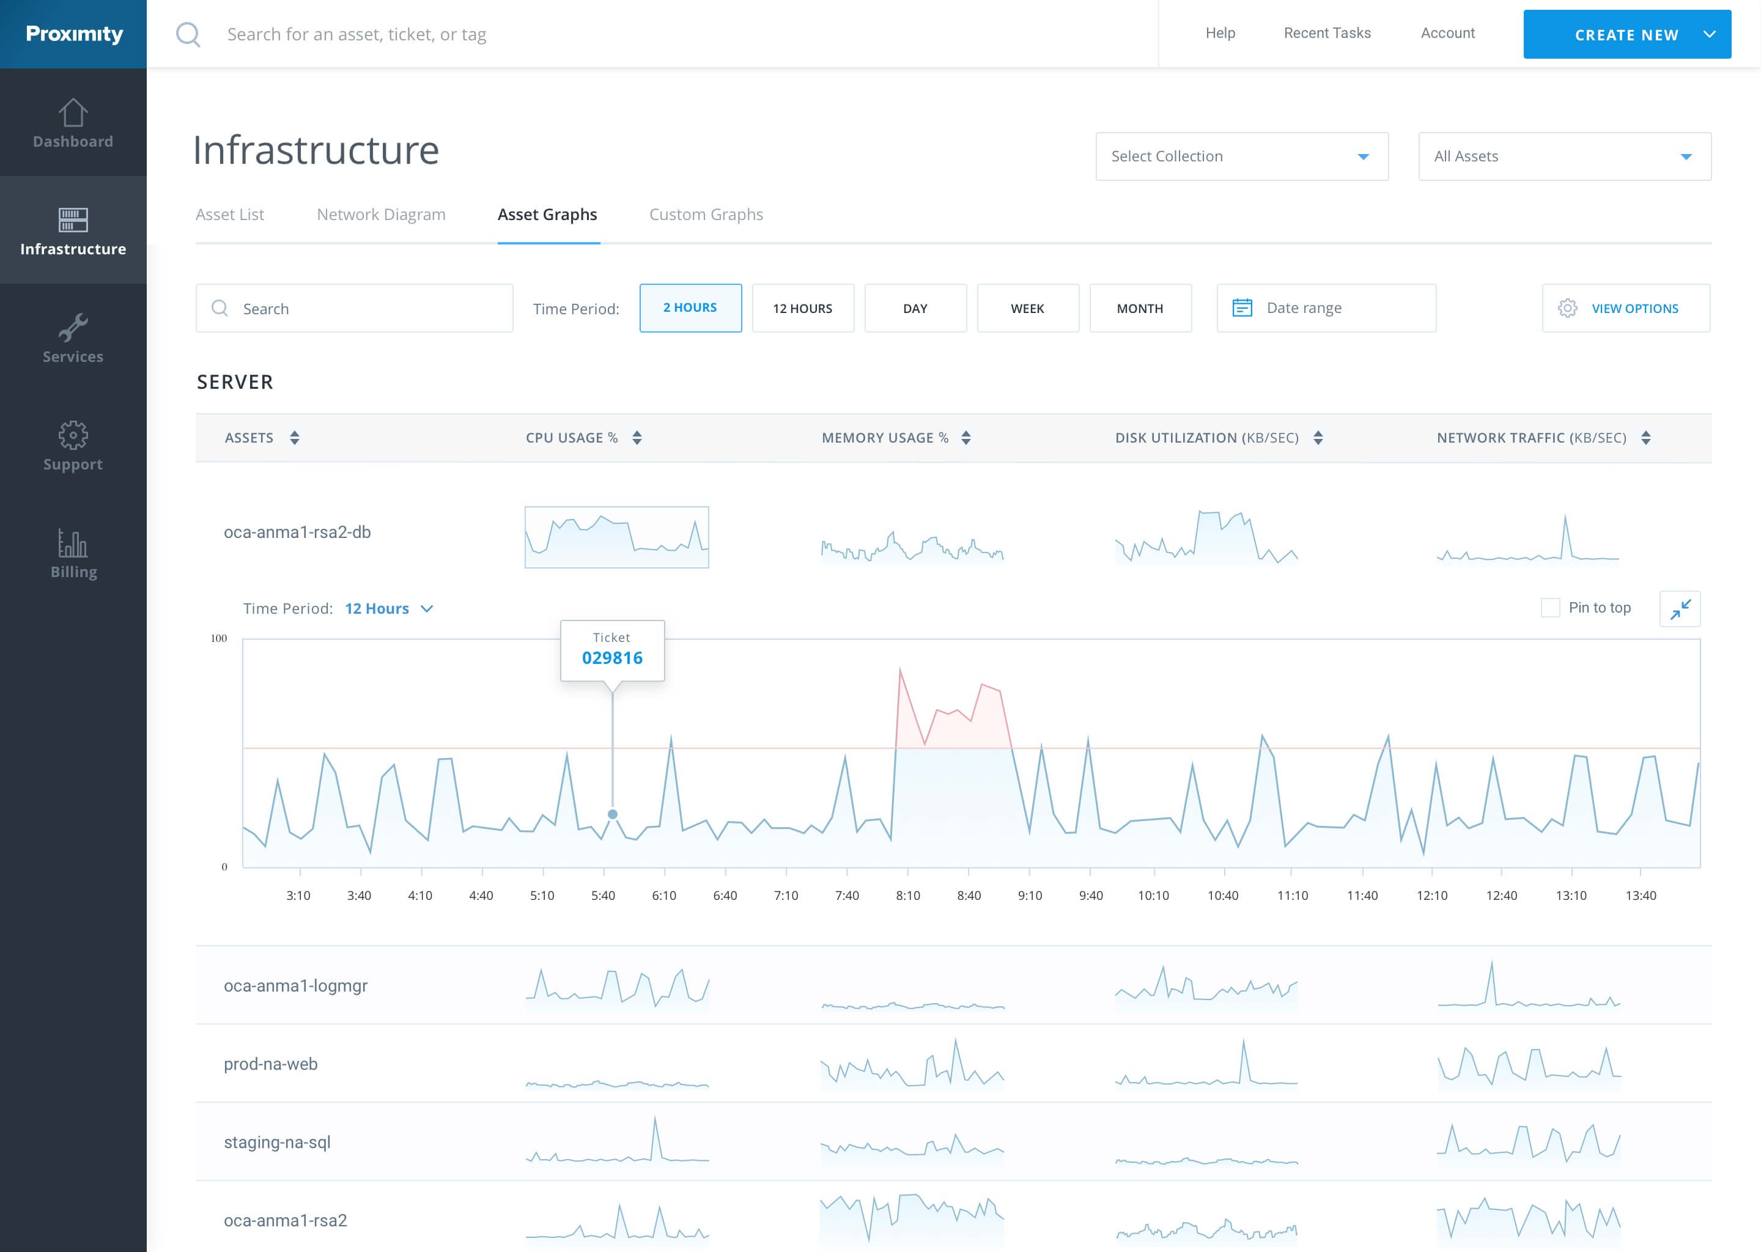This screenshot has height=1252, width=1761.
Task: Open ticket 029816 link in tooltip
Action: tap(611, 658)
